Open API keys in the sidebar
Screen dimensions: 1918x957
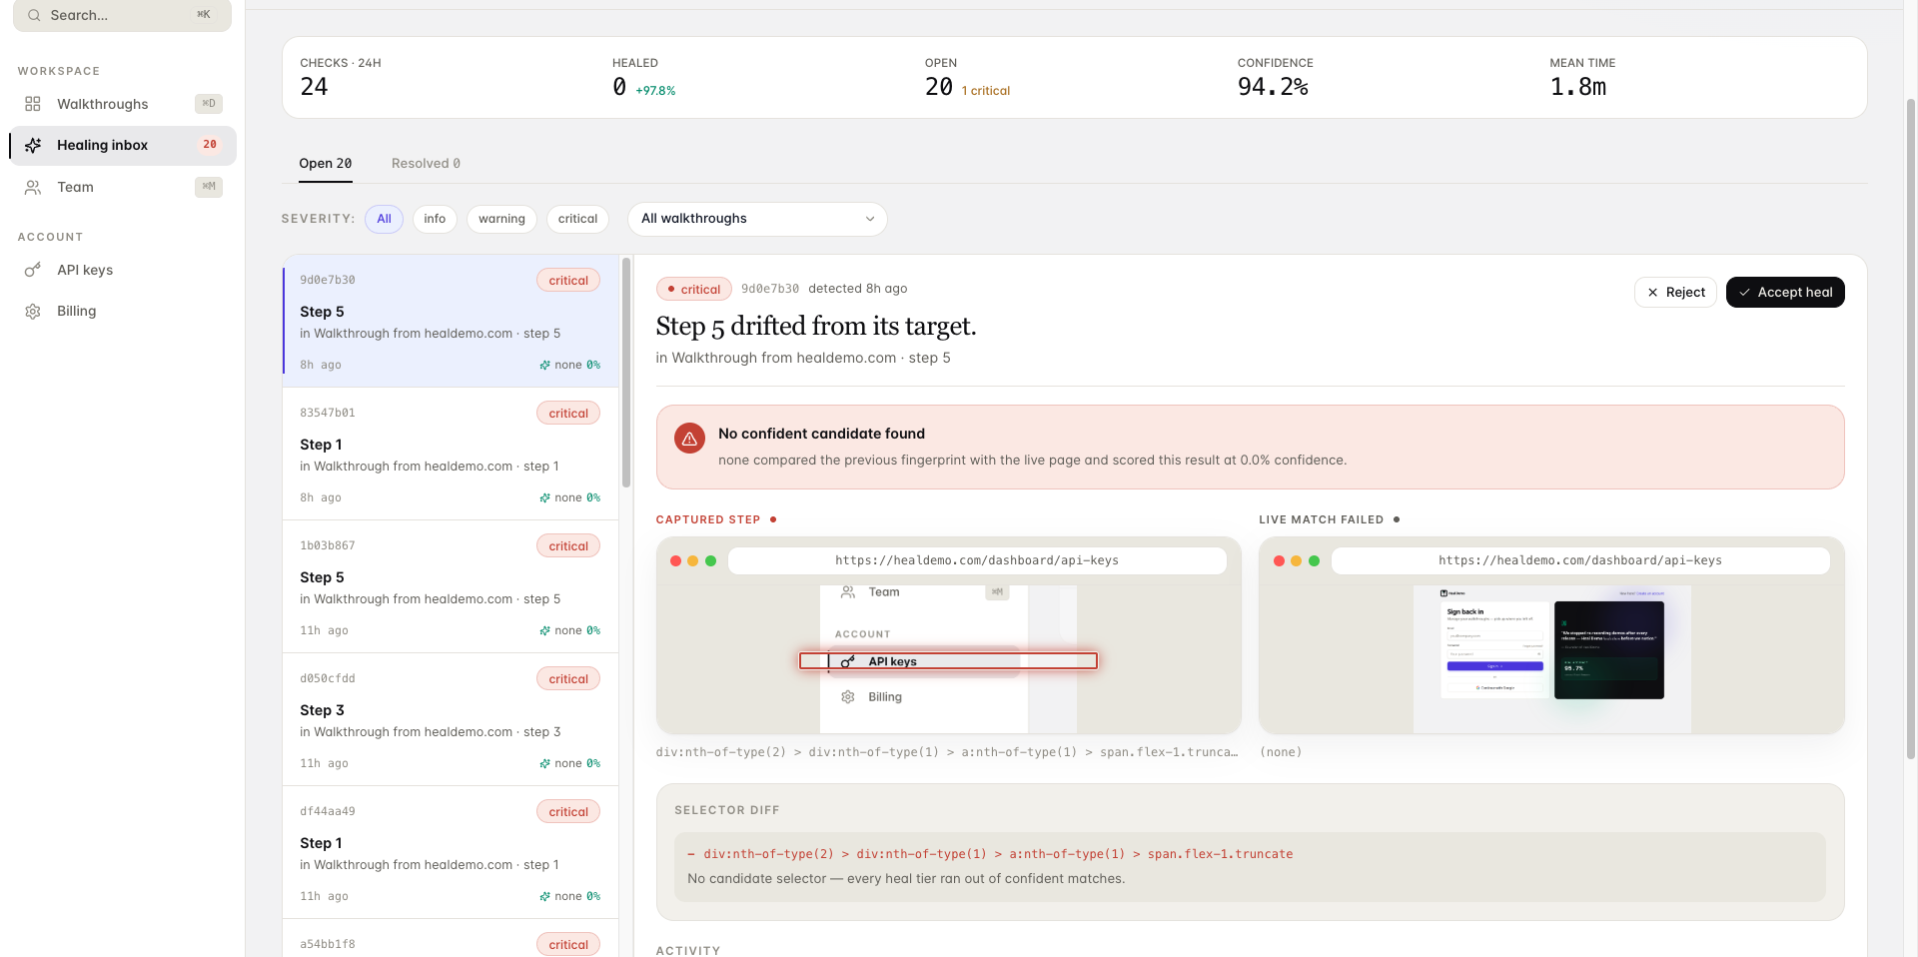(123, 270)
